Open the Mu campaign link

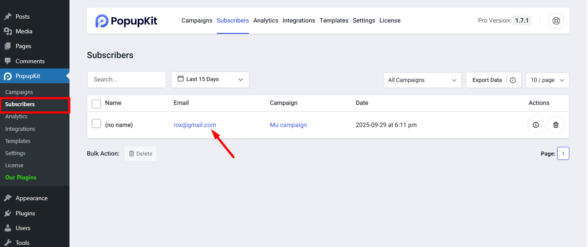pos(288,125)
